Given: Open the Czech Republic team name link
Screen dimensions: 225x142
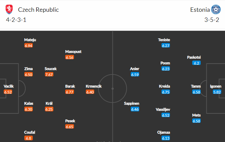Looking at the screenshot, I should [38, 10].
